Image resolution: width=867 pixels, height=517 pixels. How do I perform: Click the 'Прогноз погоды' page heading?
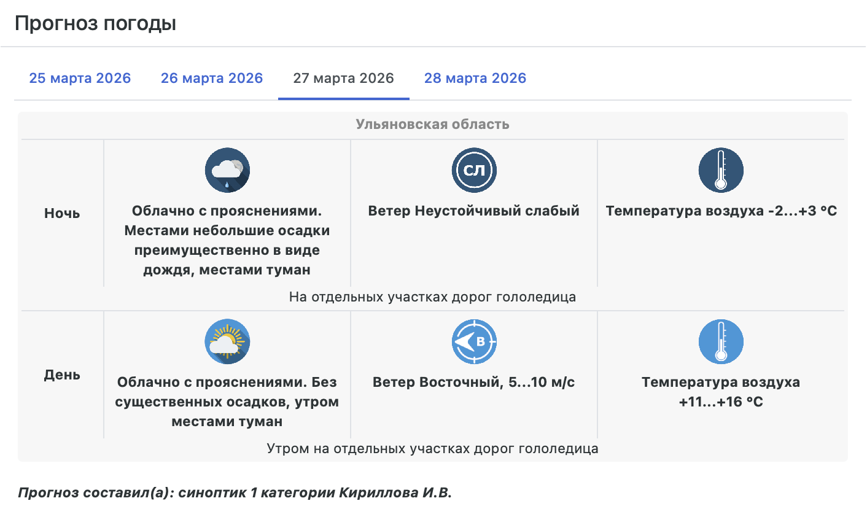coord(95,23)
